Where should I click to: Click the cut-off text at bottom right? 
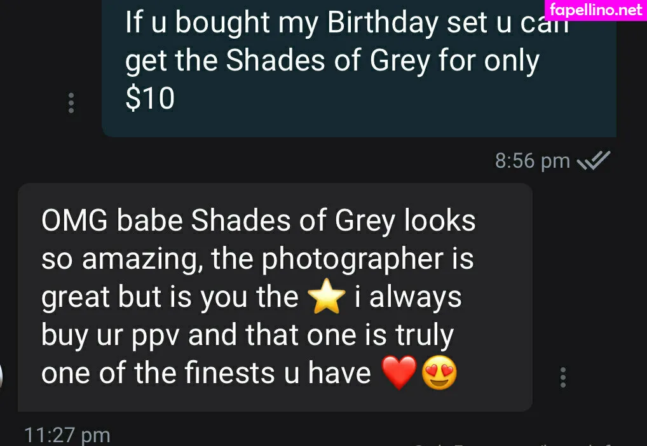(512, 444)
